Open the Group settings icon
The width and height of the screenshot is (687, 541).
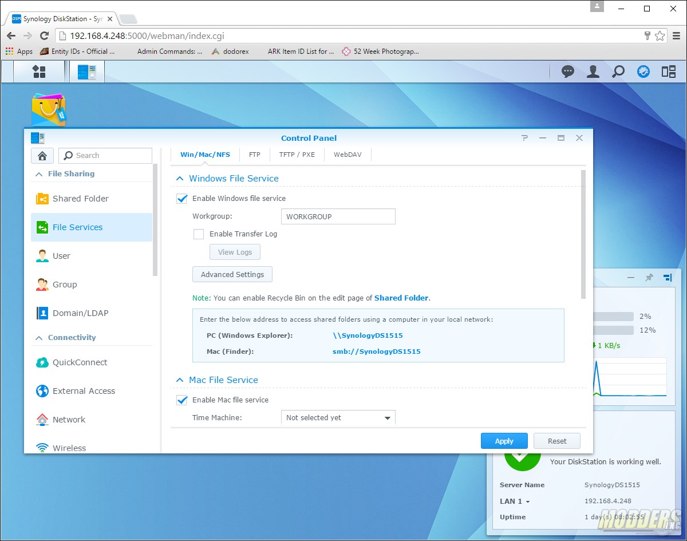[42, 285]
